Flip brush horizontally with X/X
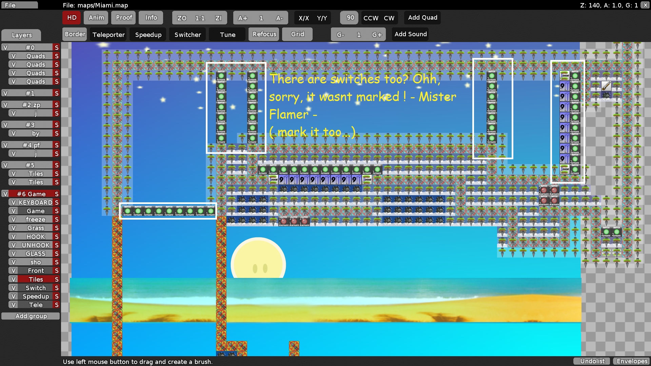The height and width of the screenshot is (366, 651). 303,18
